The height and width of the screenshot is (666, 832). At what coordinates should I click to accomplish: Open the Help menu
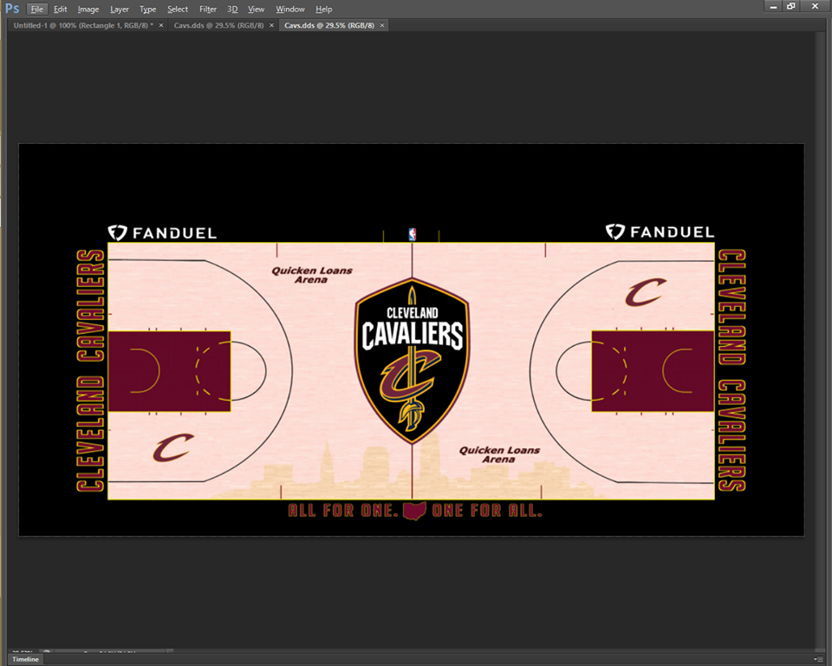click(x=323, y=9)
